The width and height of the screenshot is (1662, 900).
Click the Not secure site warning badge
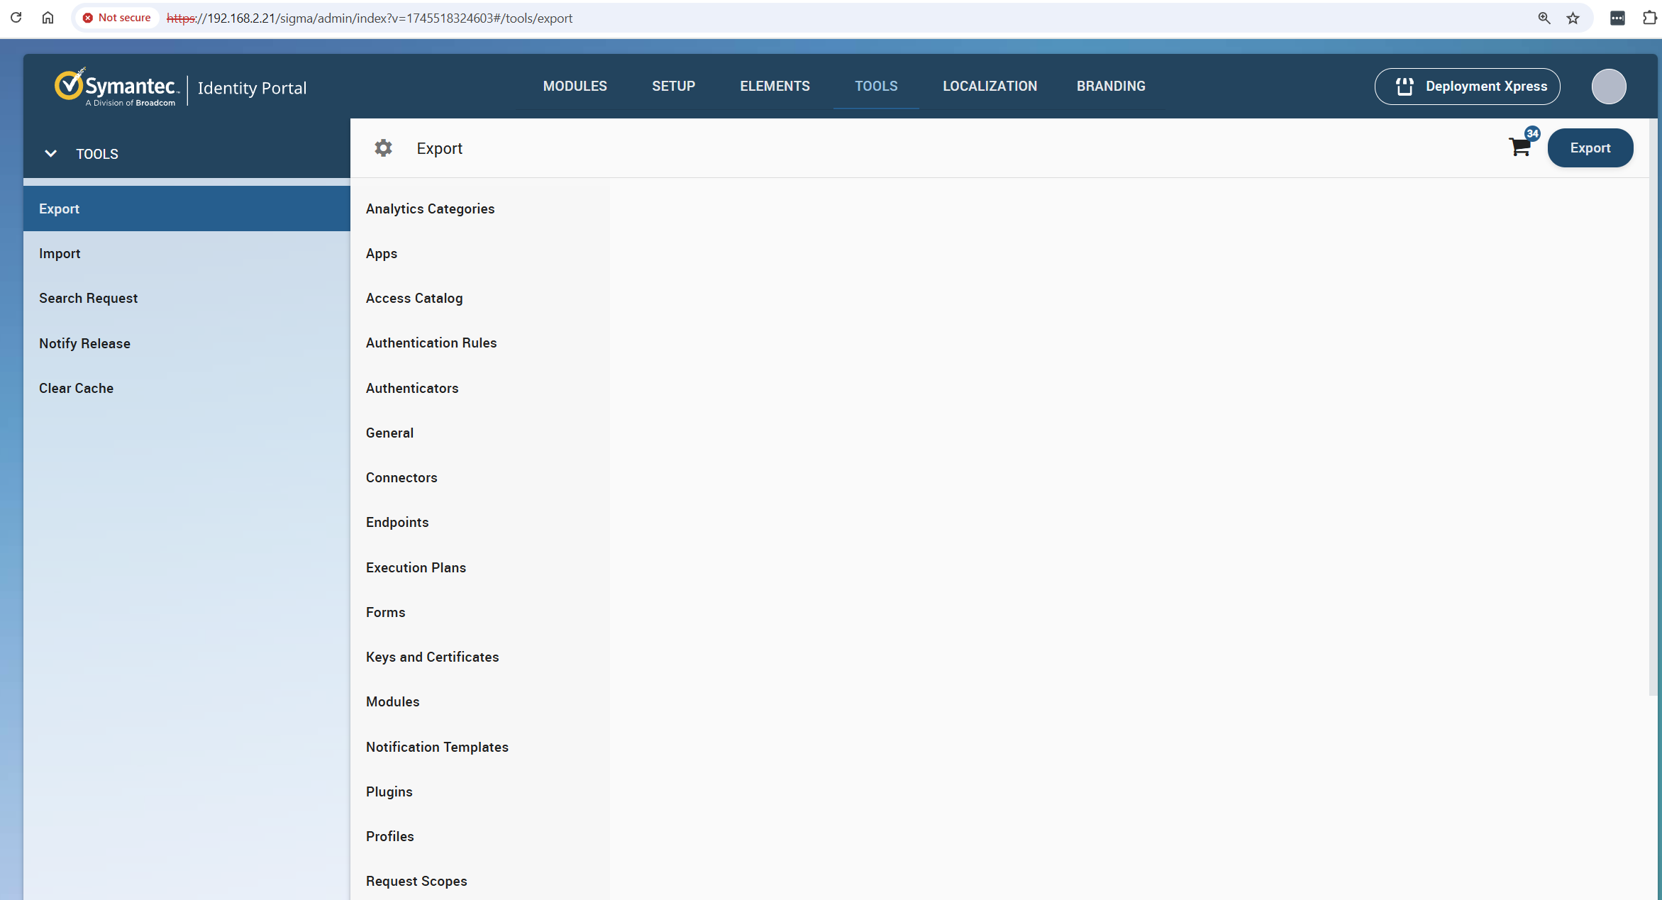(117, 18)
